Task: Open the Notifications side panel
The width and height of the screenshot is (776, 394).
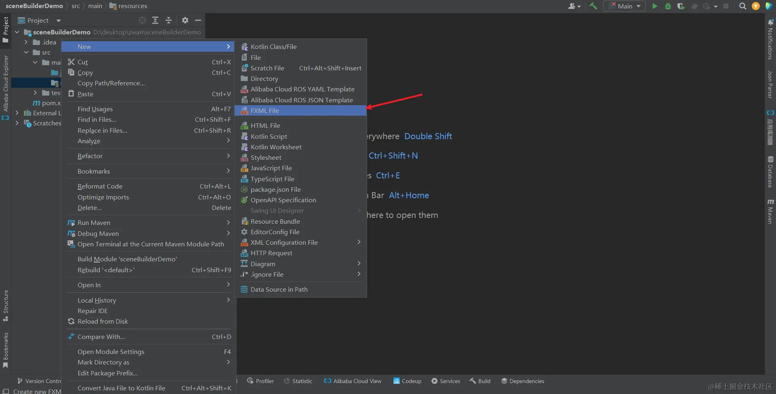Action: [x=770, y=40]
